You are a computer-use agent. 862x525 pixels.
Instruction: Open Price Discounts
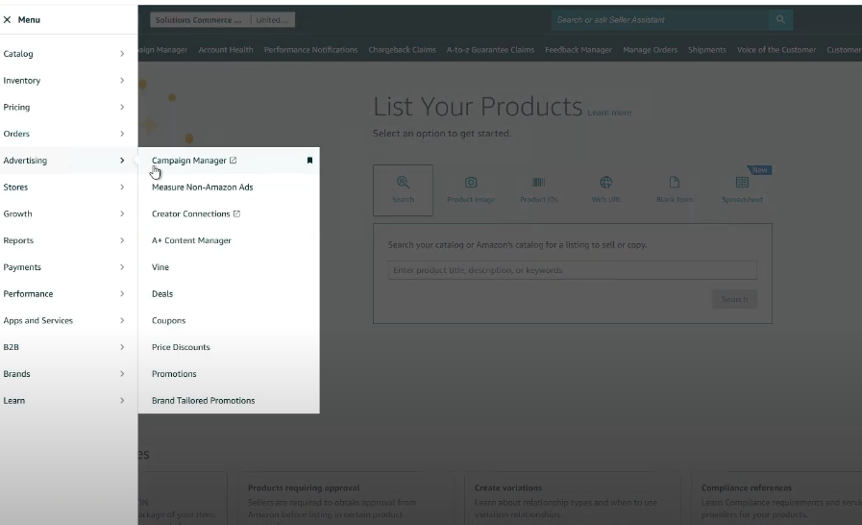pyautogui.click(x=181, y=347)
